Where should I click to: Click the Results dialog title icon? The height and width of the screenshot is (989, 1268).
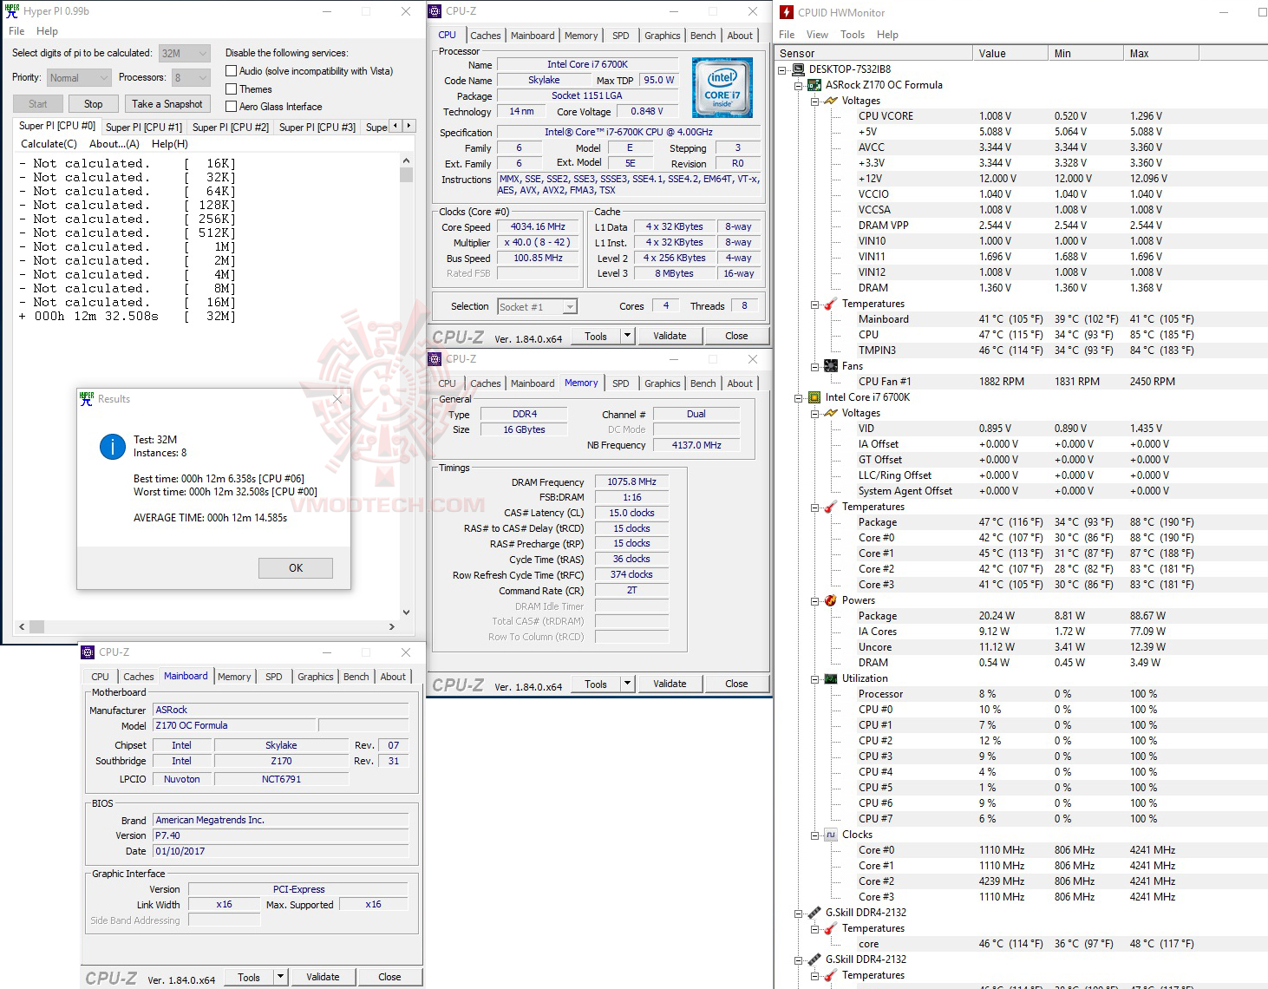point(87,399)
